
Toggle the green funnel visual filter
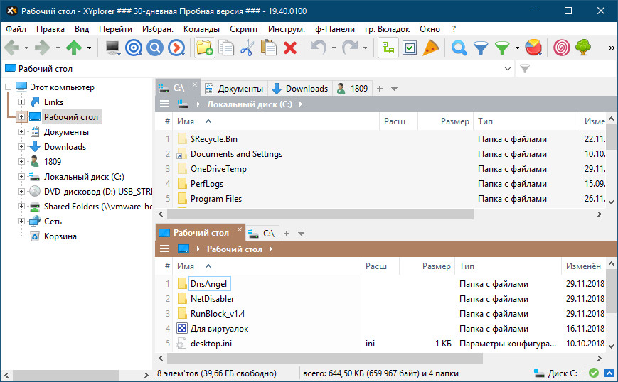click(502, 48)
